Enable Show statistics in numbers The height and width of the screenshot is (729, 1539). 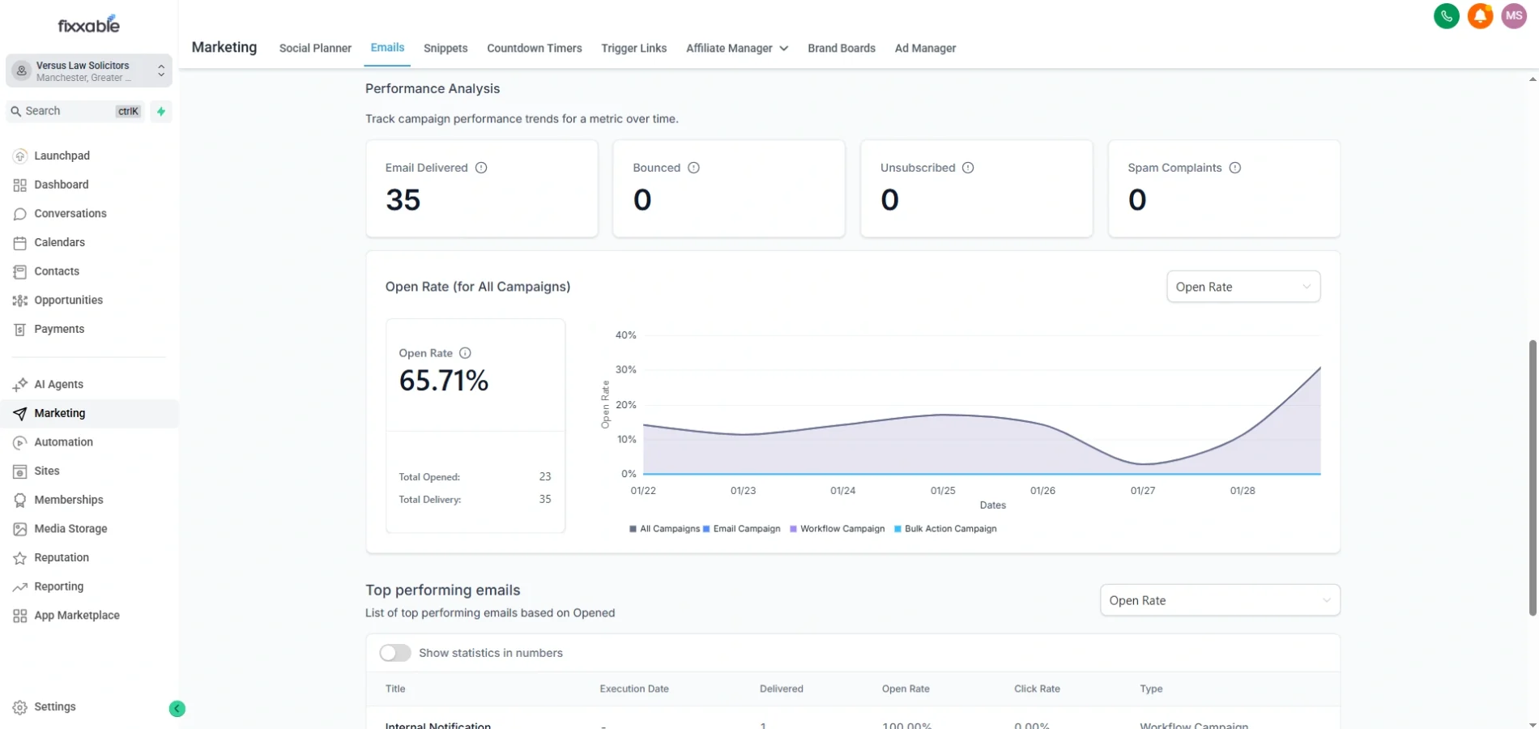click(394, 653)
